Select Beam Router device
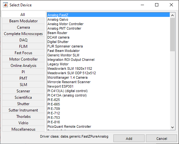The height and width of the screenshot is (144, 179). pos(108,33)
